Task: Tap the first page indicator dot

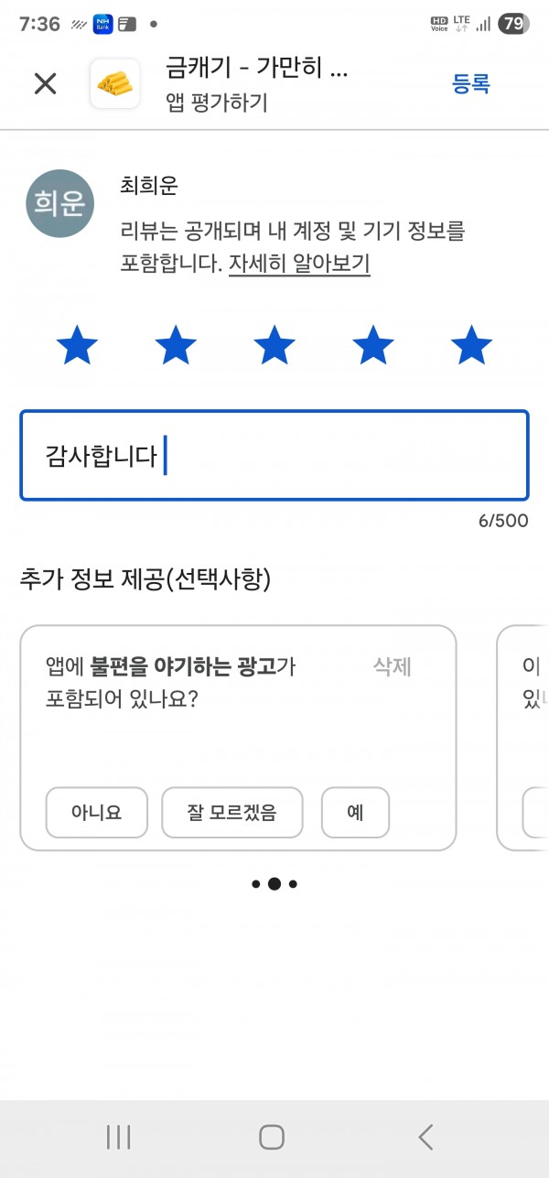Action: point(256,884)
